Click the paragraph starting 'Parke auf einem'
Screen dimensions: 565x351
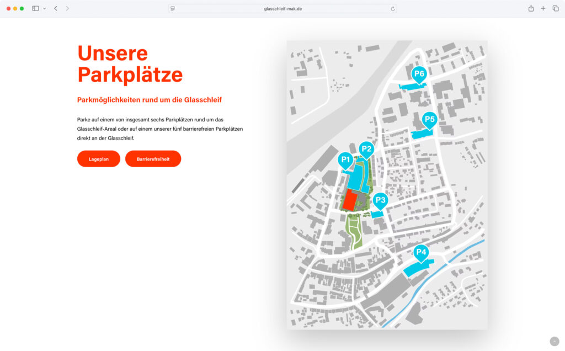point(160,129)
